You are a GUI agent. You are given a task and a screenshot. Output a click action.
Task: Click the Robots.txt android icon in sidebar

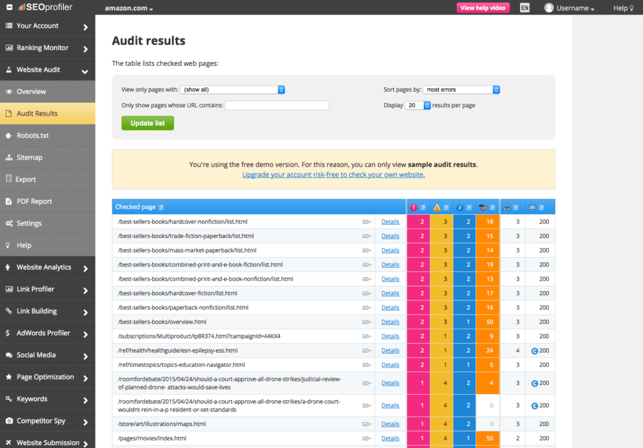(9, 136)
